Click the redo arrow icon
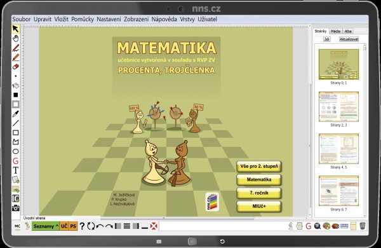The image size is (381, 248). coord(109,226)
